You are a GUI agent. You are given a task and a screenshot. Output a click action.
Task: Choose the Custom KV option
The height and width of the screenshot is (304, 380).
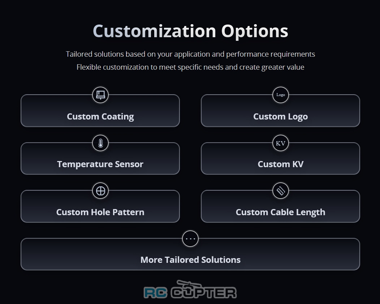(280, 164)
